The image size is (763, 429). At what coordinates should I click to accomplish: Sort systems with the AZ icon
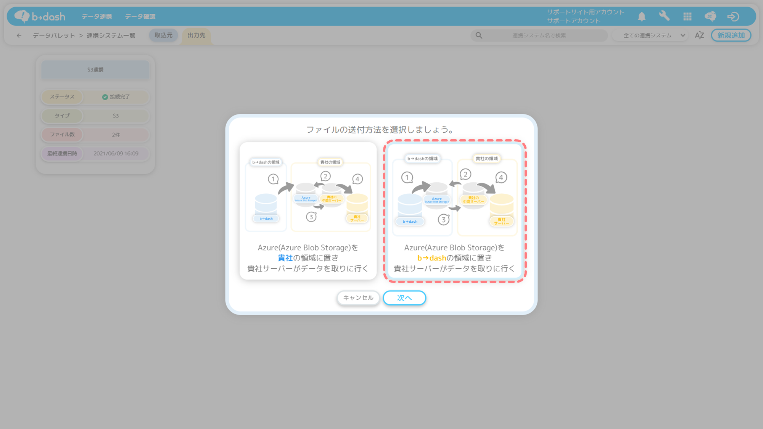[699, 35]
